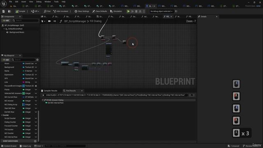Image resolution: width=263 pixels, height=148 pixels.
Task: Toggle visibility eye for MC Answer variable
Action: 36,101
